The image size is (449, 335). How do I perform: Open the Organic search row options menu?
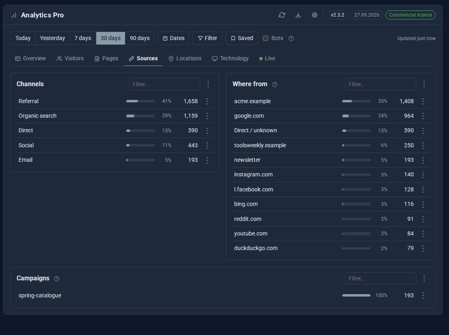tap(207, 116)
